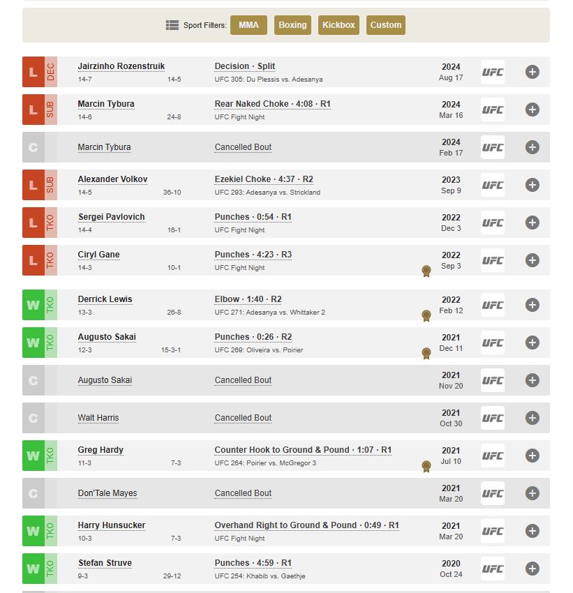The height and width of the screenshot is (593, 573).
Task: Open Ciryl Gane fighter profile
Action: [x=98, y=255]
